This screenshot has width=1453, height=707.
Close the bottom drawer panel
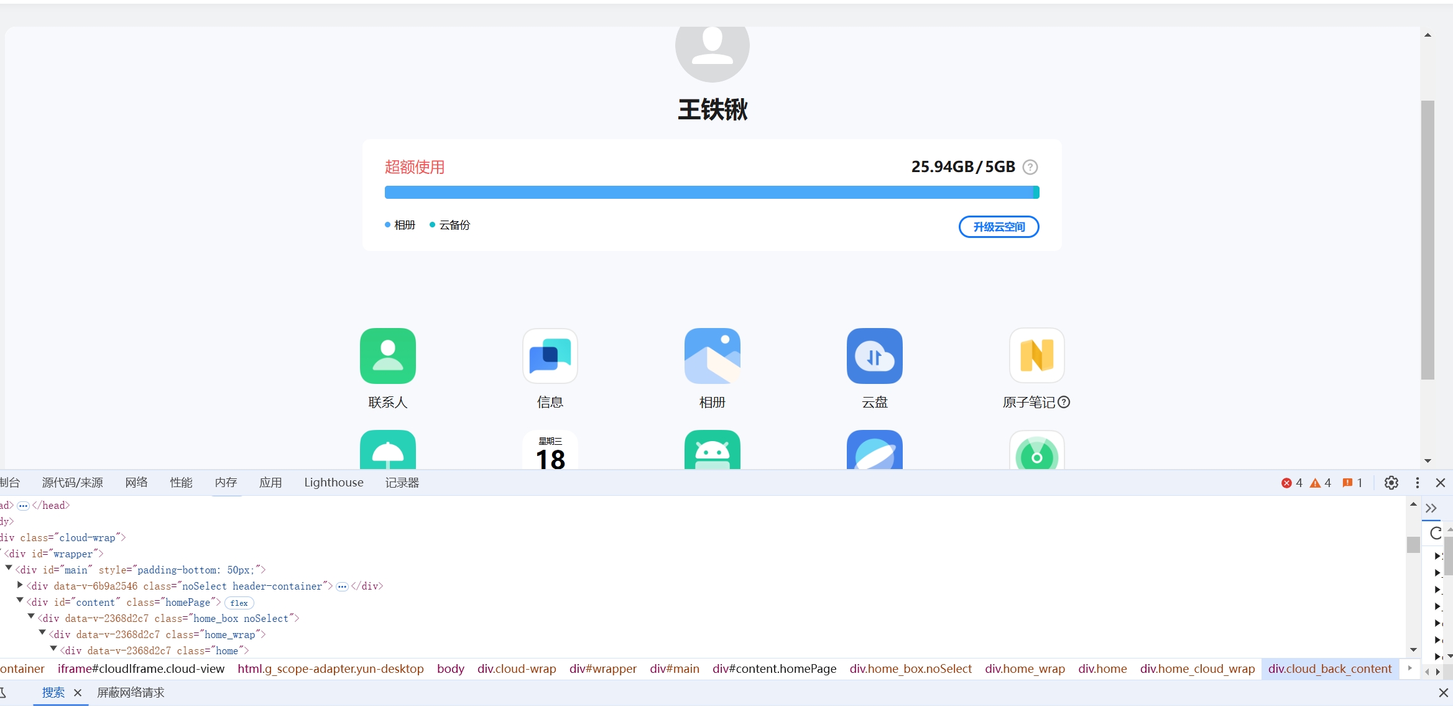point(1444,693)
